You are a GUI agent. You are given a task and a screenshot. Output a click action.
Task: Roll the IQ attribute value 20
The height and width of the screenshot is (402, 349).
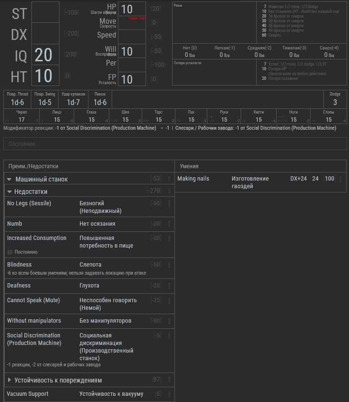point(44,55)
